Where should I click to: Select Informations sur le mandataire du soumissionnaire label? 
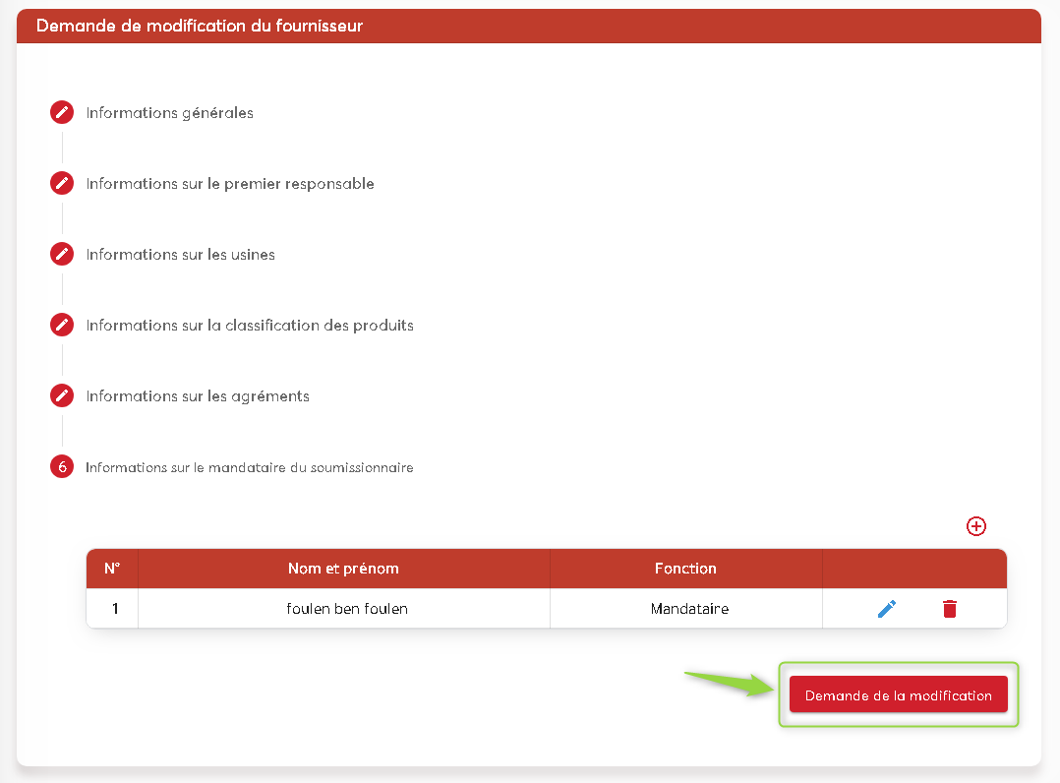coord(249,468)
